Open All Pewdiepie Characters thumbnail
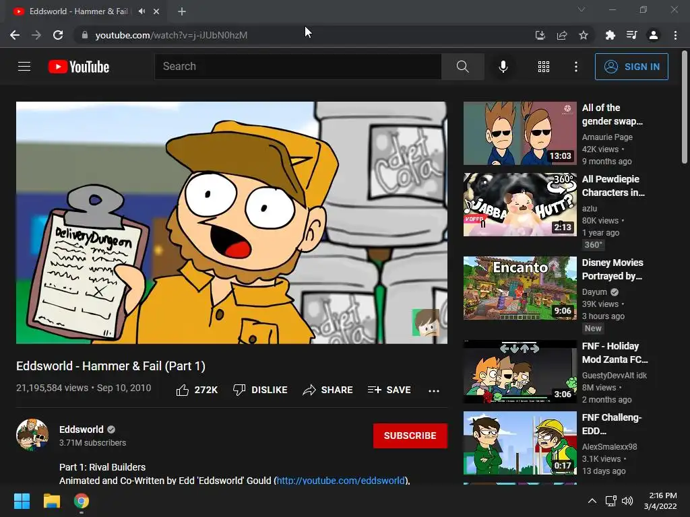Screen dimensions: 690x517 coord(520,205)
